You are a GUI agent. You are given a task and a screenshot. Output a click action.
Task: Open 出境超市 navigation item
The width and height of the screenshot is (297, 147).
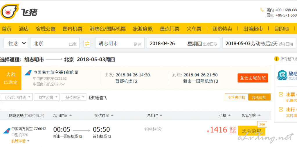click(x=253, y=29)
